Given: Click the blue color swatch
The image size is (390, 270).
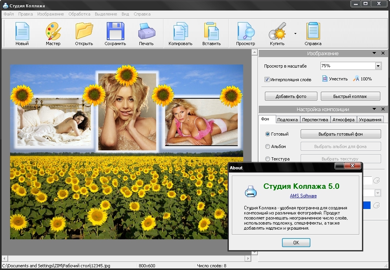Looking at the screenshot, I should tap(366, 206).
